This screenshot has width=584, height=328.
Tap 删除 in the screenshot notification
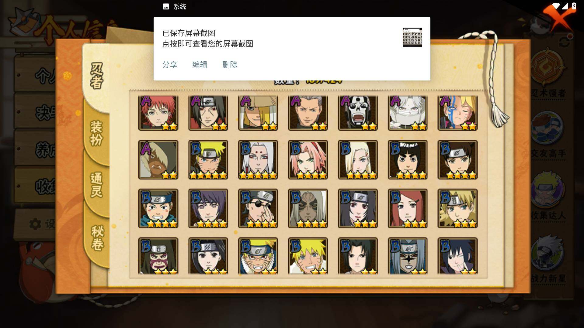pyautogui.click(x=230, y=65)
